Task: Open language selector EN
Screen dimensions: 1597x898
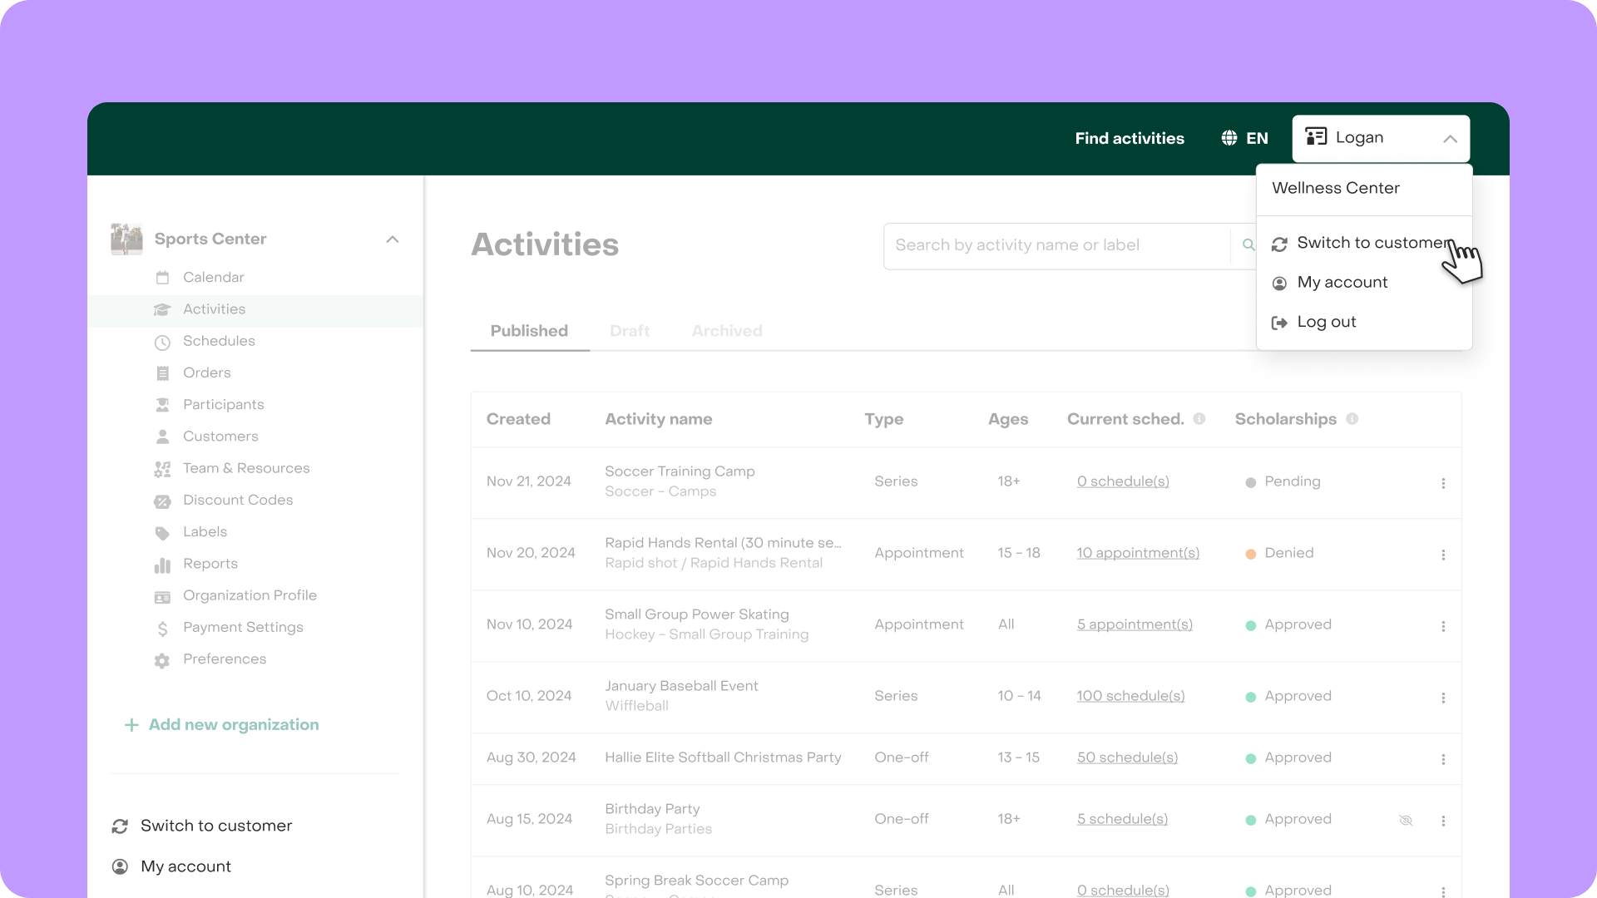Action: (x=1245, y=139)
